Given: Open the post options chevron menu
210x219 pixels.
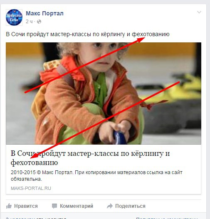Looking at the screenshot, I should pos(199,12).
